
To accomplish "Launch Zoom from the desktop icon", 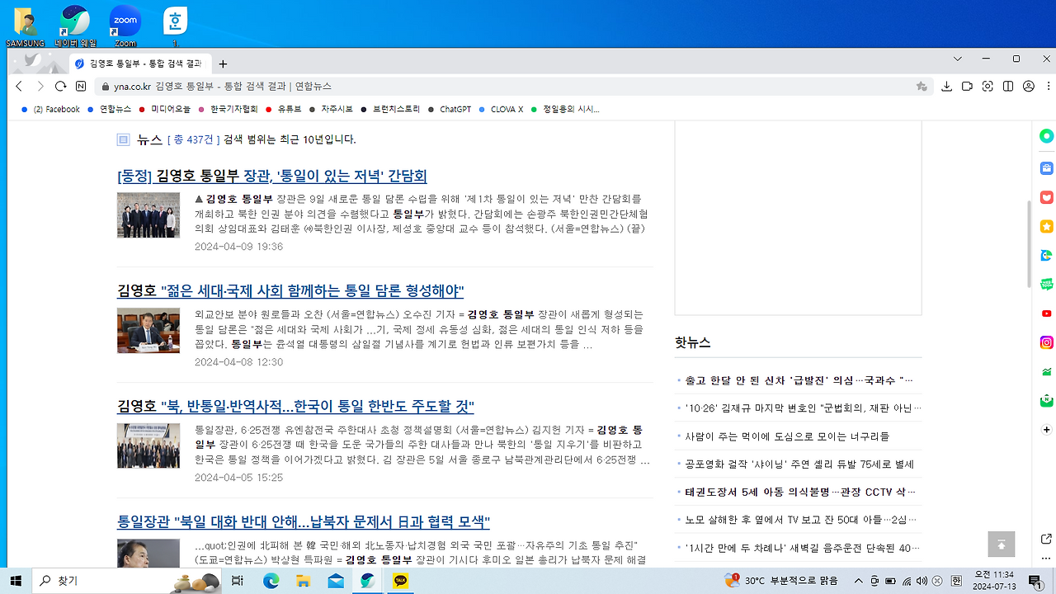I will (124, 21).
